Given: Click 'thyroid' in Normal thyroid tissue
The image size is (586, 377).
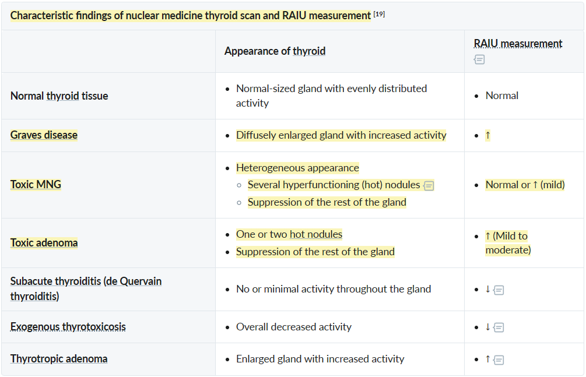Looking at the screenshot, I should pos(62,96).
